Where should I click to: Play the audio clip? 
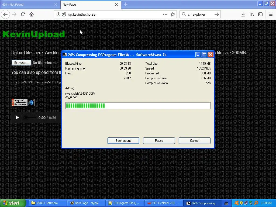(17, 118)
